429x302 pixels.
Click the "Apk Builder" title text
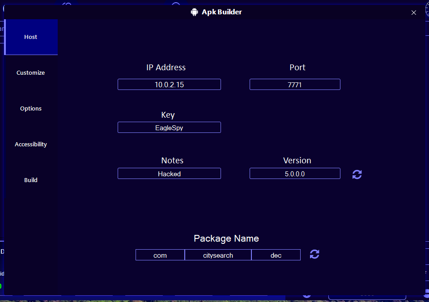[221, 12]
